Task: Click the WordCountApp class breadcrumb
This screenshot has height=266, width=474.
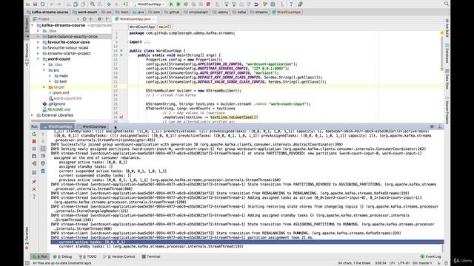Action: pos(141,27)
